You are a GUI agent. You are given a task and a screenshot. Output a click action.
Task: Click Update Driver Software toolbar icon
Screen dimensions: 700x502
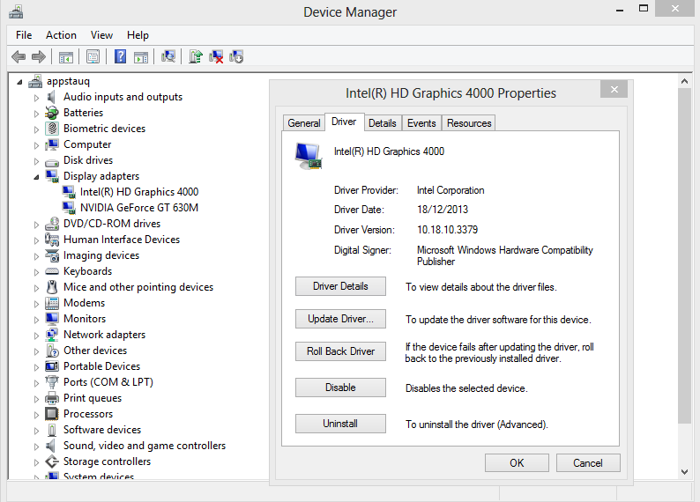coord(196,57)
